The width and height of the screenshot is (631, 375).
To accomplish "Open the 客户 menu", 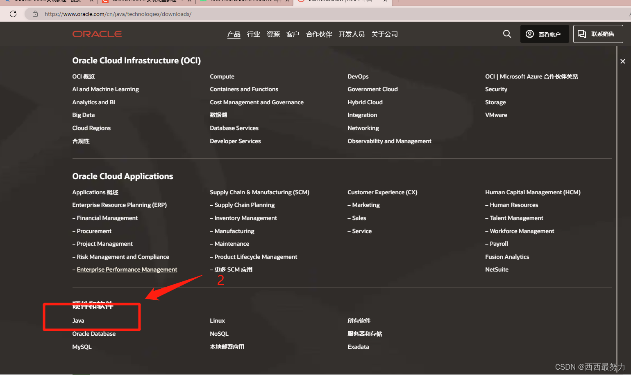I will (293, 34).
